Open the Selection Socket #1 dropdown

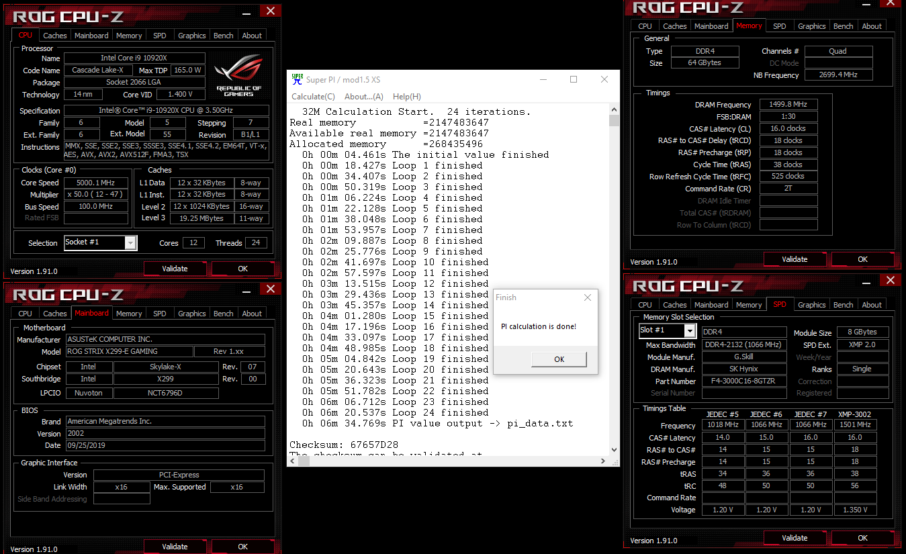pyautogui.click(x=130, y=242)
